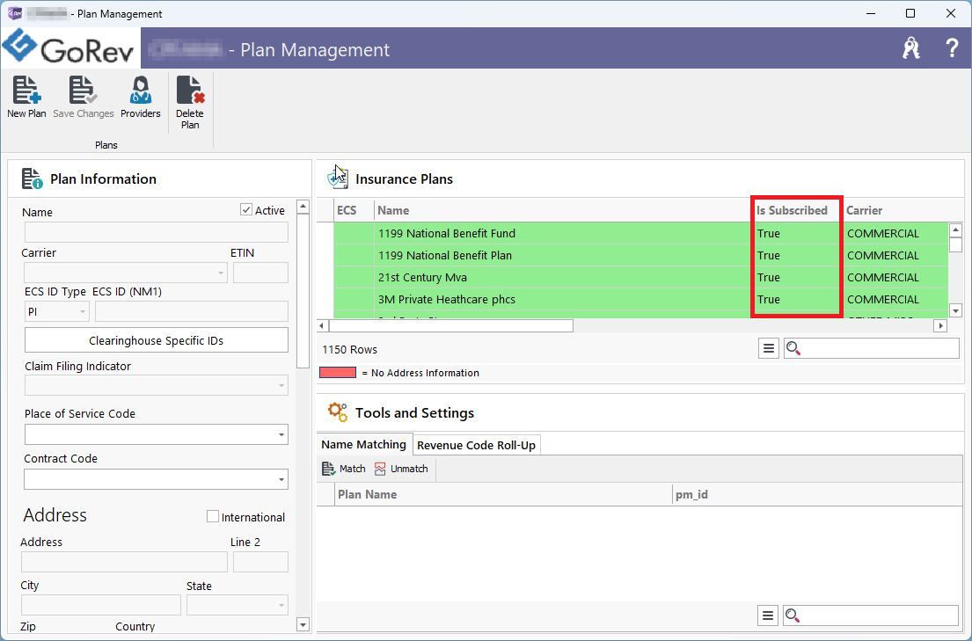972x641 pixels.
Task: Click Insurance Plans vertical scrollbar down arrow
Action: tap(955, 310)
